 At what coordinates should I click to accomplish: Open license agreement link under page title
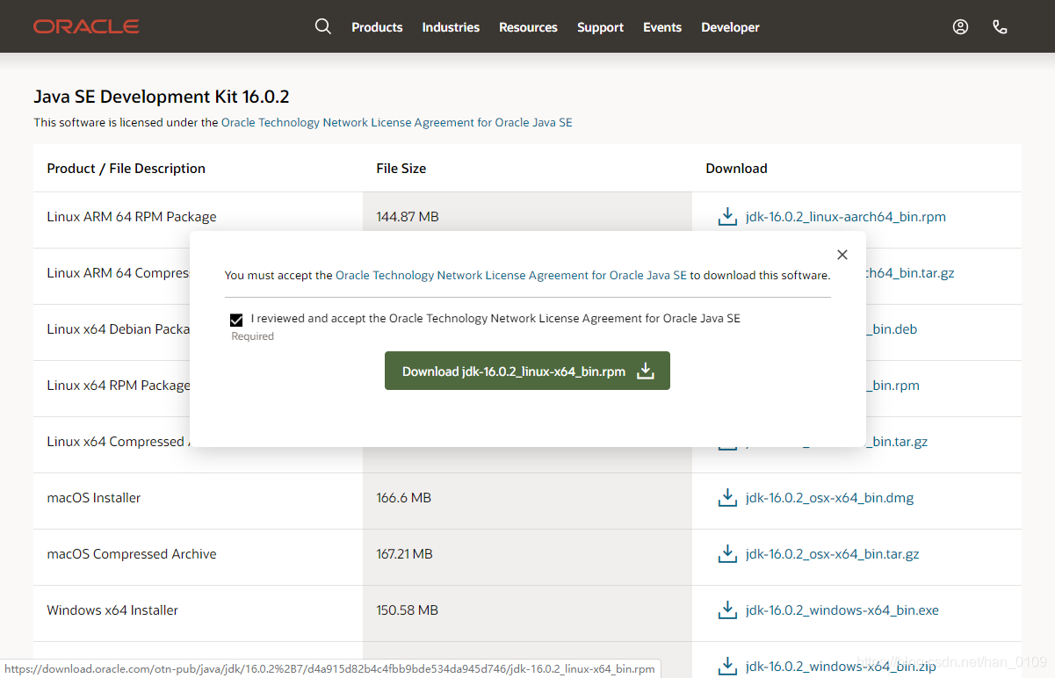pos(396,122)
